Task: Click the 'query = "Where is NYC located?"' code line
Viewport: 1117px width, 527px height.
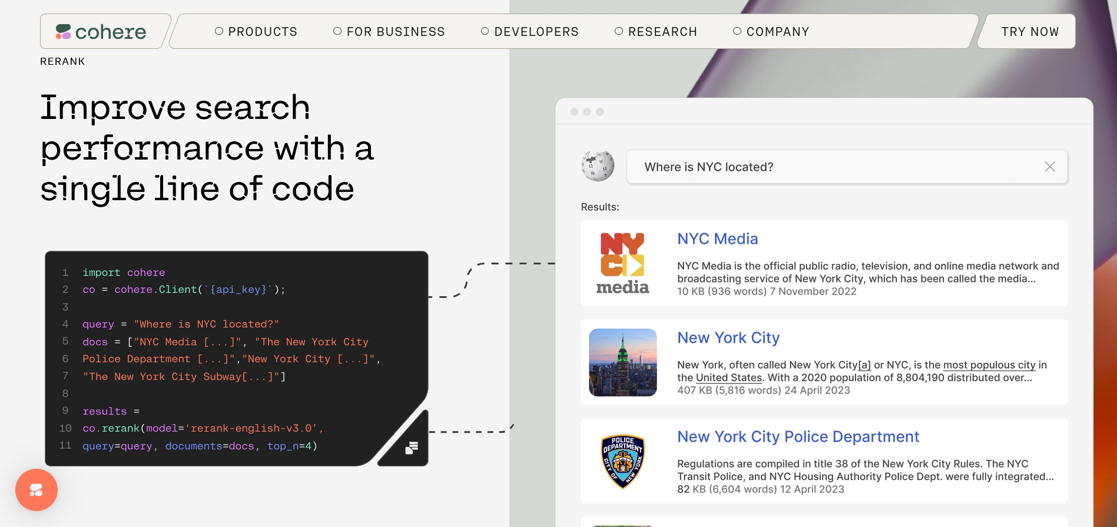Action: coord(181,324)
